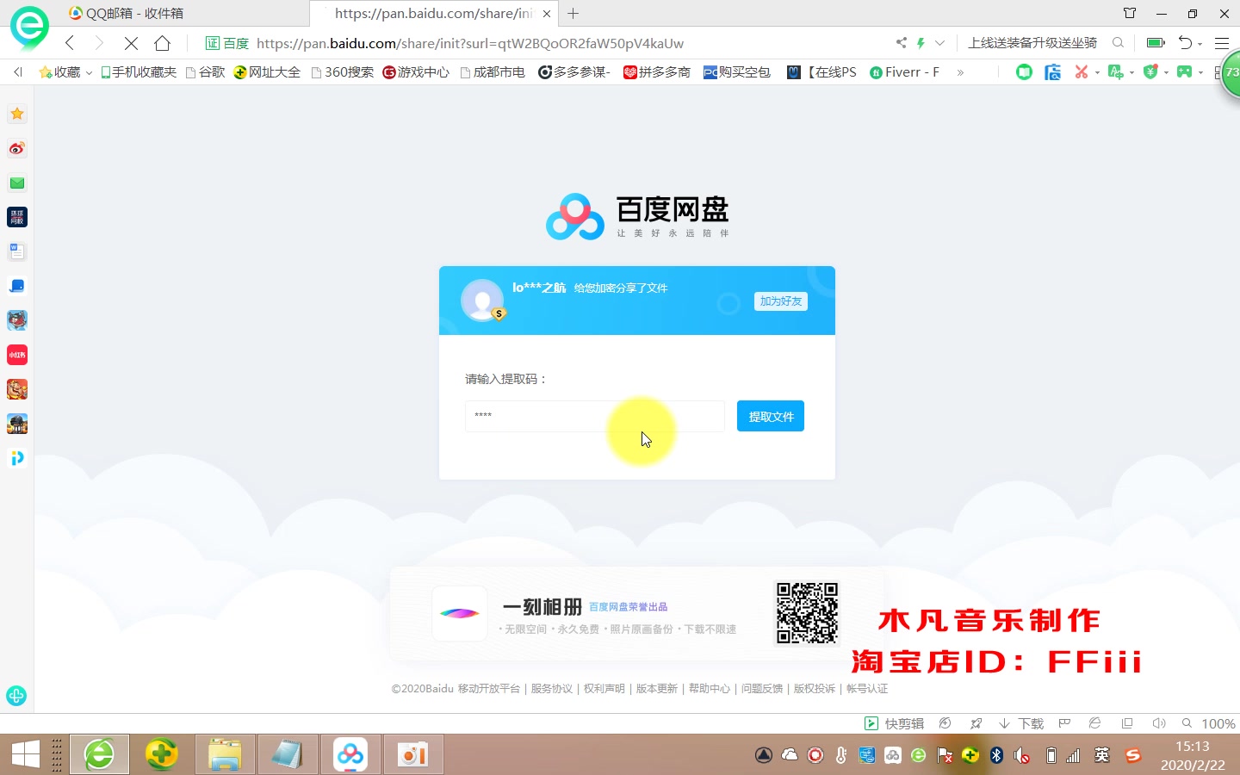Open the 一刻相册 promotional banner
Screen dimensions: 1240x775
(x=637, y=614)
